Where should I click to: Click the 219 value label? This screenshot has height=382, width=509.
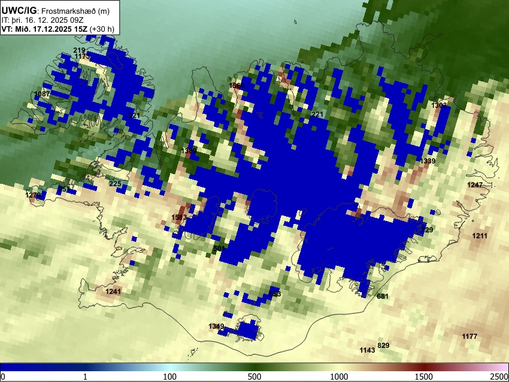pyautogui.click(x=79, y=50)
